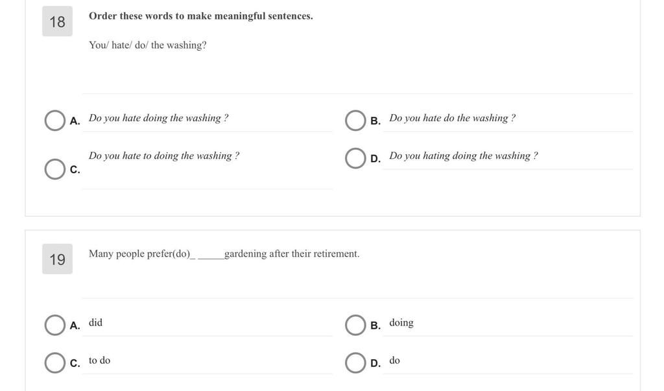
Task: Click the 'to do' answer text
Action: [99, 361]
